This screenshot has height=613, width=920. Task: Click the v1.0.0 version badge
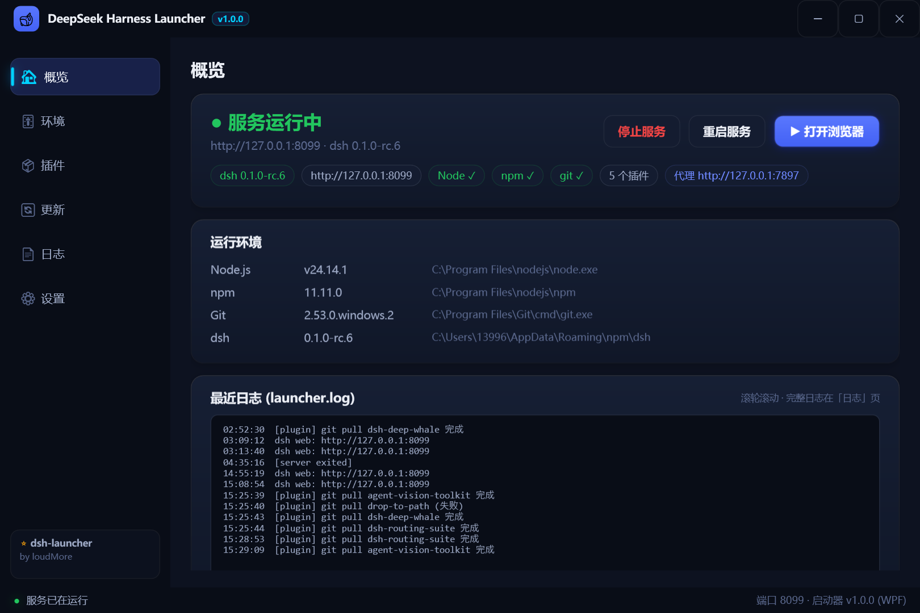(x=231, y=19)
